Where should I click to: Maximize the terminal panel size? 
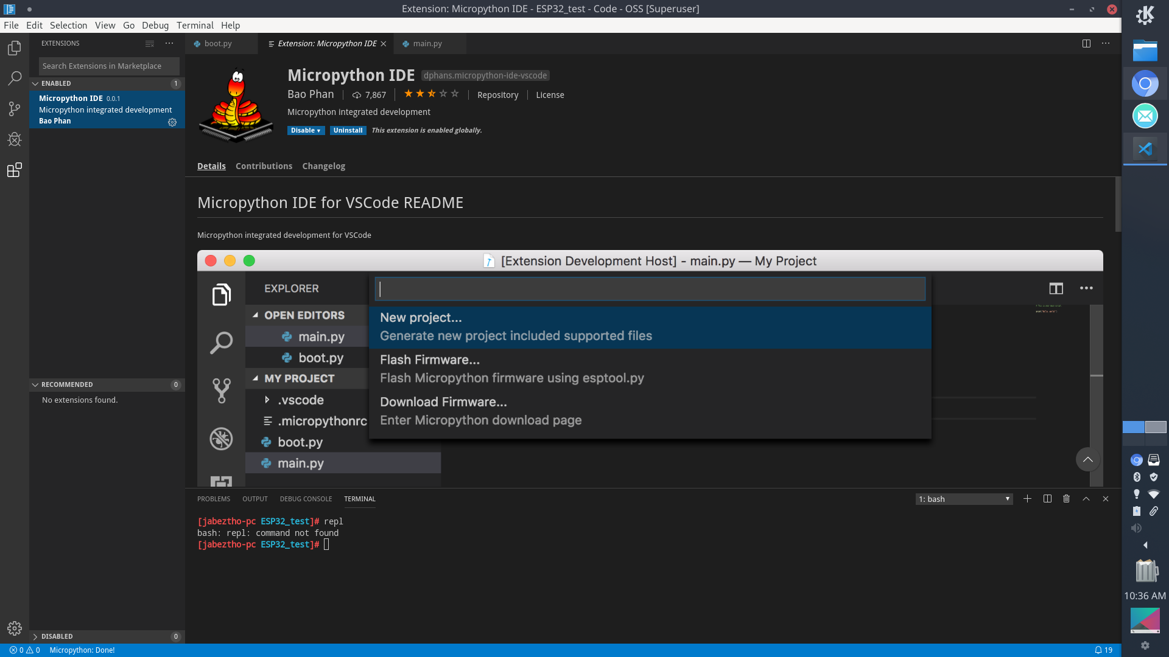[1086, 498]
